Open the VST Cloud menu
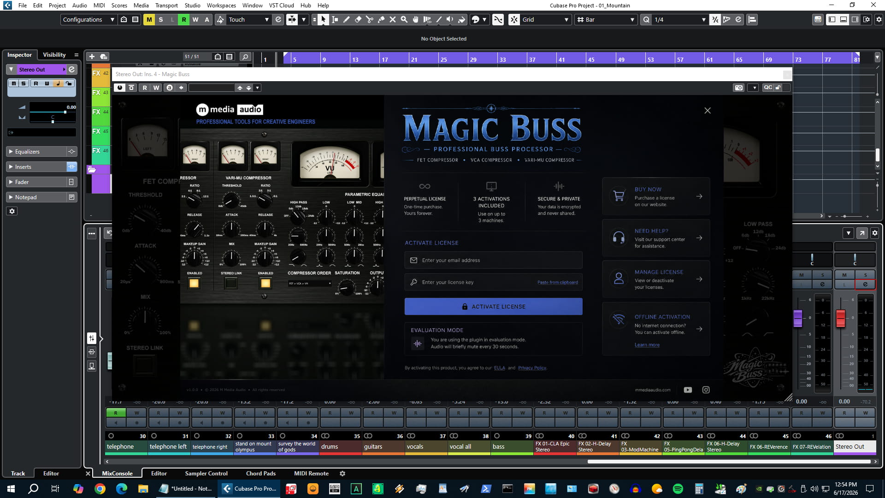 (x=281, y=6)
